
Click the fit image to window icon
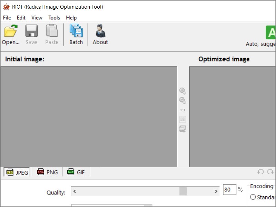[183, 119]
